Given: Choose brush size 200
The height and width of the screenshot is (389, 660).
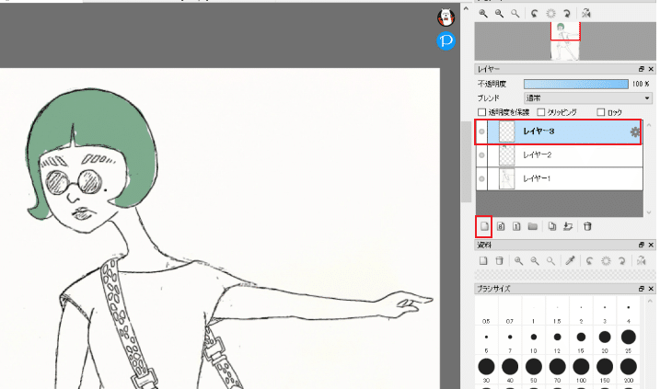Looking at the screenshot, I should 629,370.
